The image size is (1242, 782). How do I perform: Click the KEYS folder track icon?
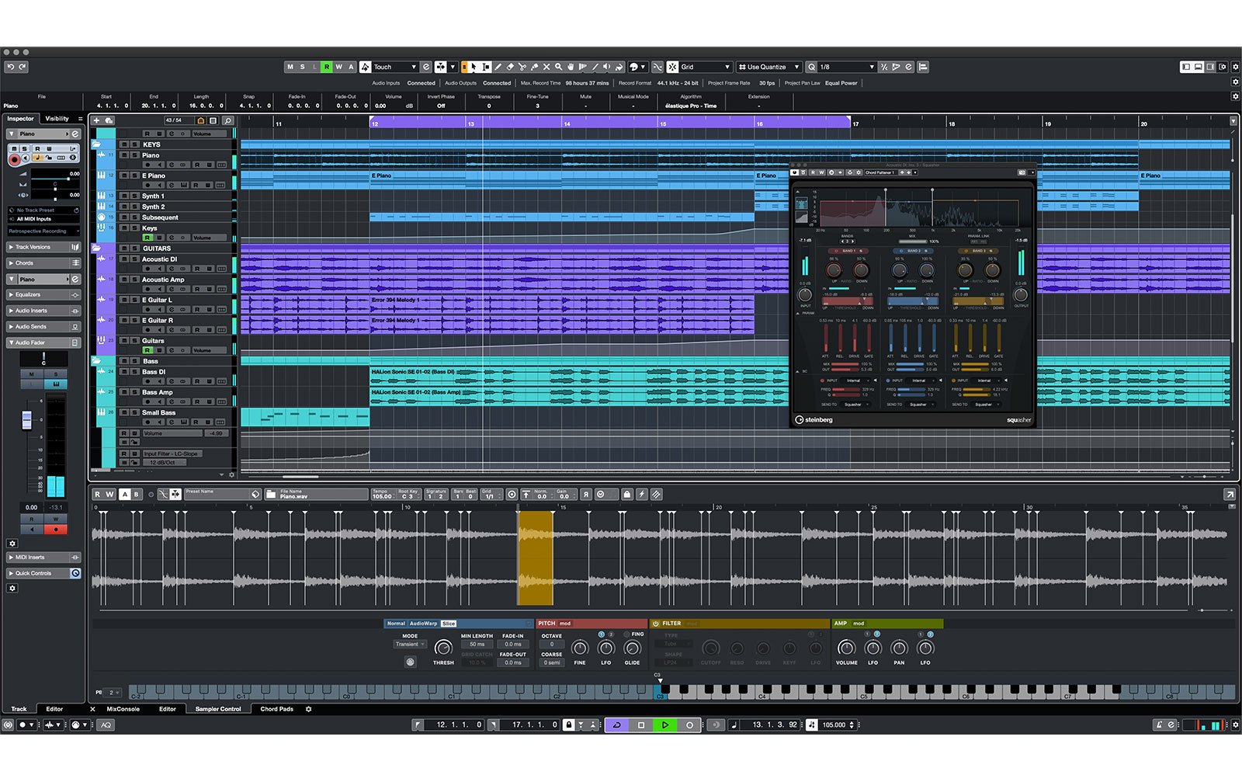coord(96,144)
